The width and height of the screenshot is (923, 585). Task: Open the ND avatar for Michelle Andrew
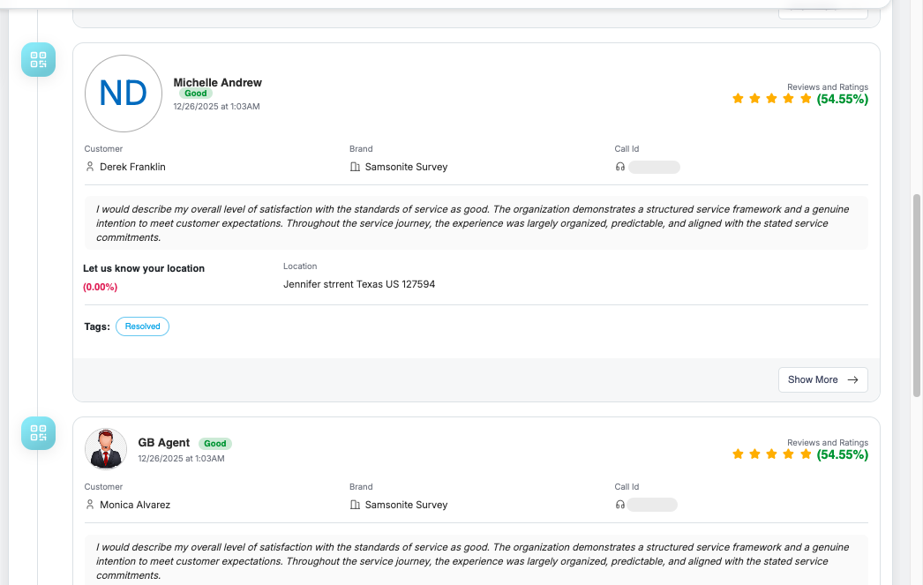pyautogui.click(x=124, y=94)
